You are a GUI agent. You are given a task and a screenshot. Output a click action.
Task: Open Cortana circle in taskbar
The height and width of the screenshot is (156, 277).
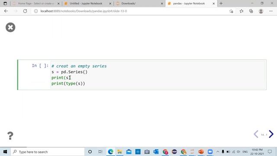(90, 152)
